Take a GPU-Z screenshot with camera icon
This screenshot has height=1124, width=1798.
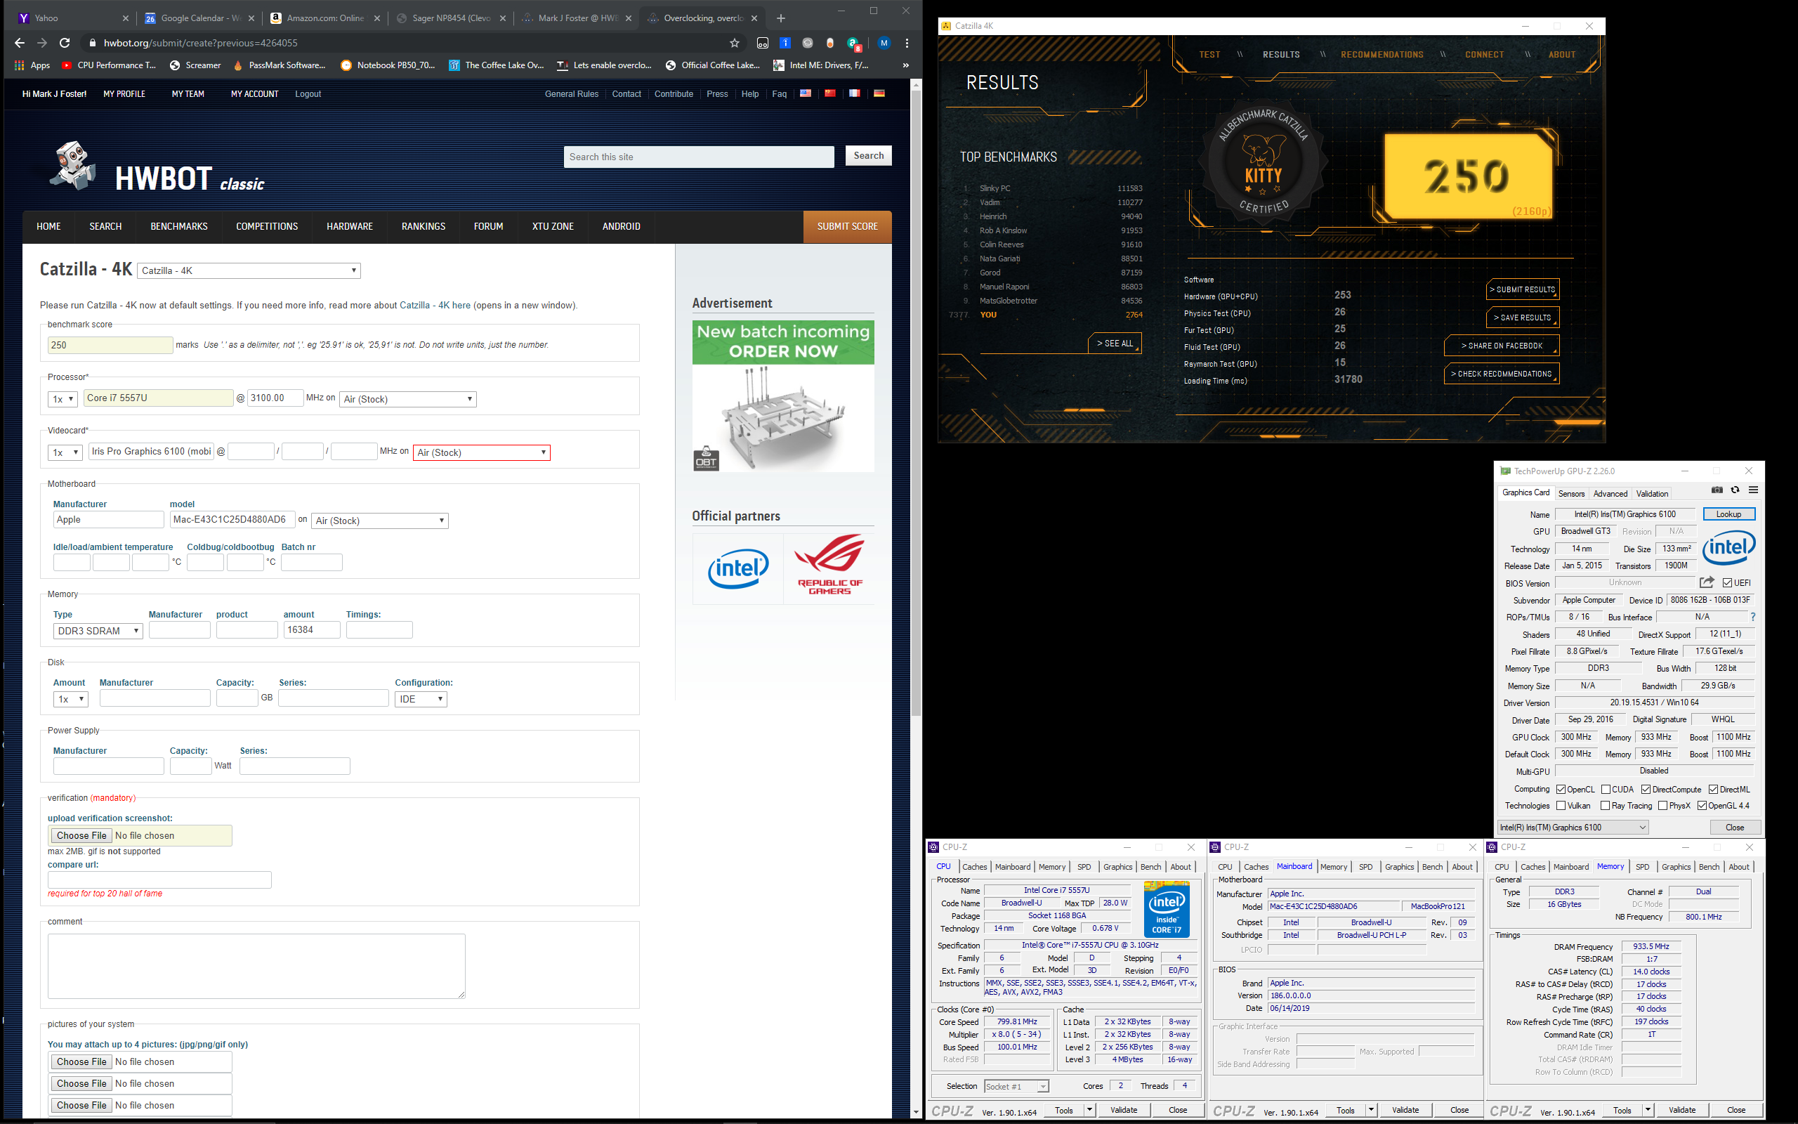click(x=1717, y=490)
